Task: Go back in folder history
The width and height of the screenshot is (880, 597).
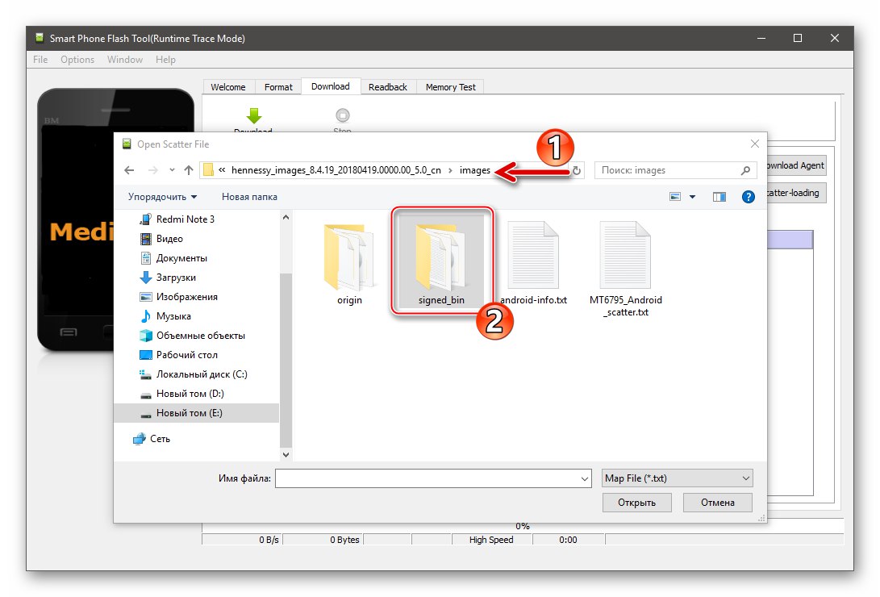Action: pos(129,170)
